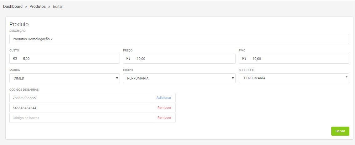
Task: Expand the Grupo dropdown
Action: [x=179, y=78]
